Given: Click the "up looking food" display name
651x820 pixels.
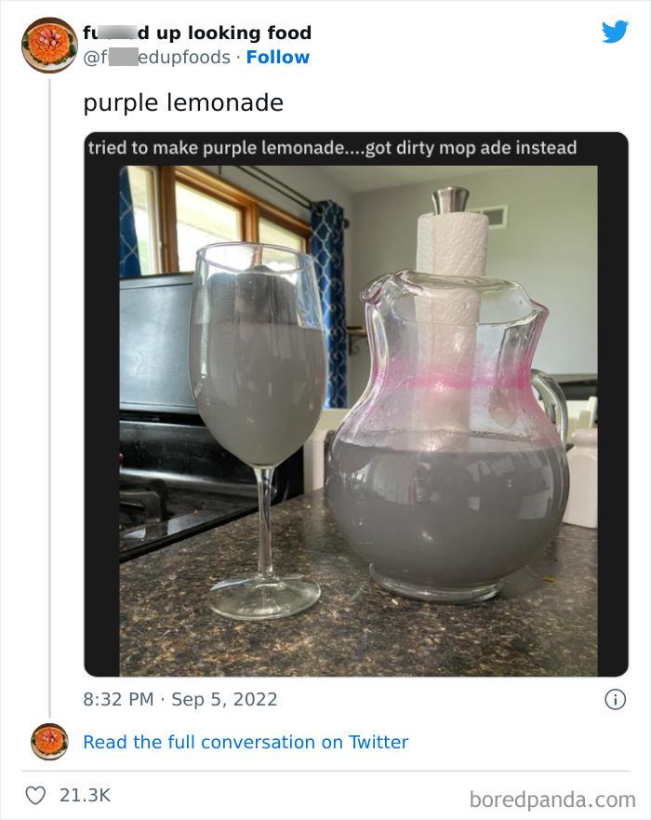Looking at the screenshot, I should [198, 34].
